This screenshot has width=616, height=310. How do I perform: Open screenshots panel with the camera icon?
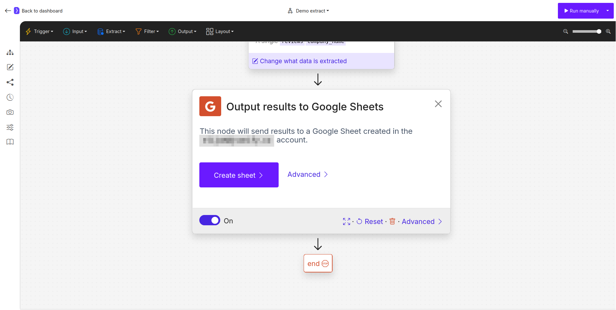pyautogui.click(x=10, y=112)
